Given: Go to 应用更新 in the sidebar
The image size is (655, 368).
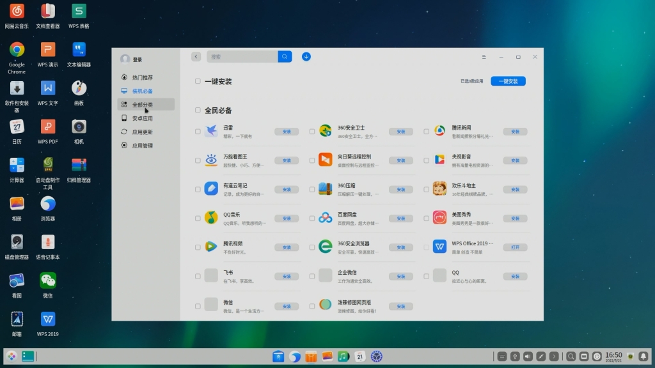Looking at the screenshot, I should click(146, 132).
